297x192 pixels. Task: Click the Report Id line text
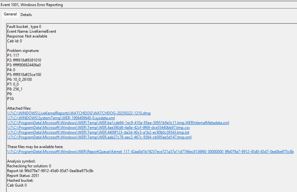[50, 171]
